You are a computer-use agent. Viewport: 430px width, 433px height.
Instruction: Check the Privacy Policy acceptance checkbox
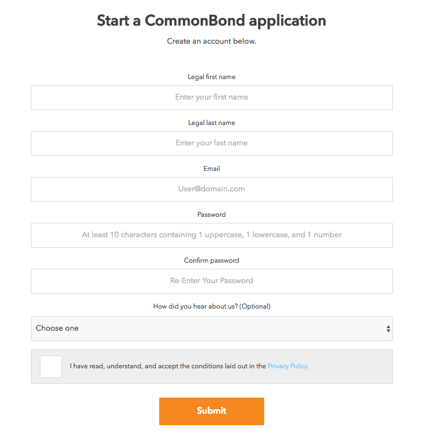point(51,367)
